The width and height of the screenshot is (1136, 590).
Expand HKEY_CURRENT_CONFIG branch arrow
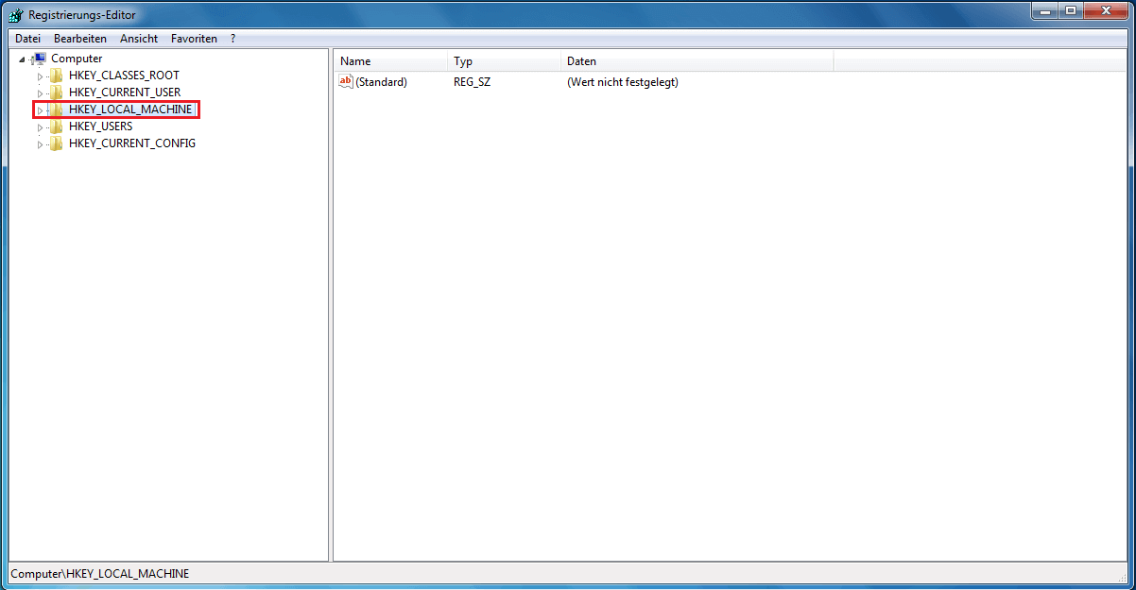(40, 143)
